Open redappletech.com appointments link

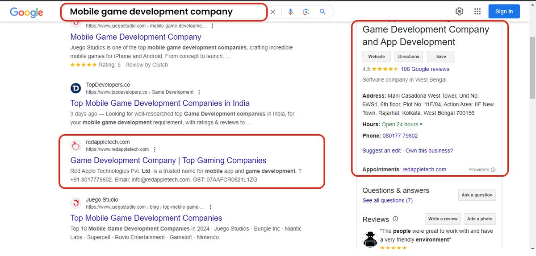[424, 169]
